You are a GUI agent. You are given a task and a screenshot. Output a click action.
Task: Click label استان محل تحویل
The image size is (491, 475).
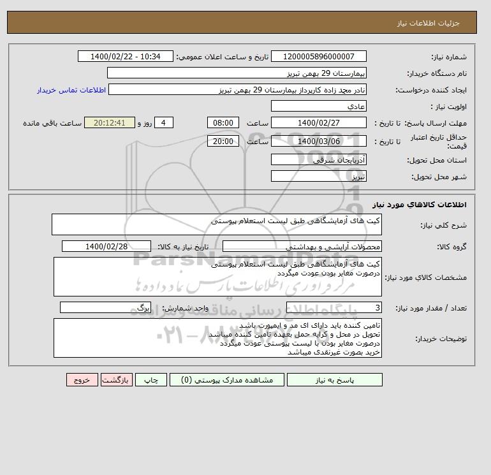(x=437, y=160)
